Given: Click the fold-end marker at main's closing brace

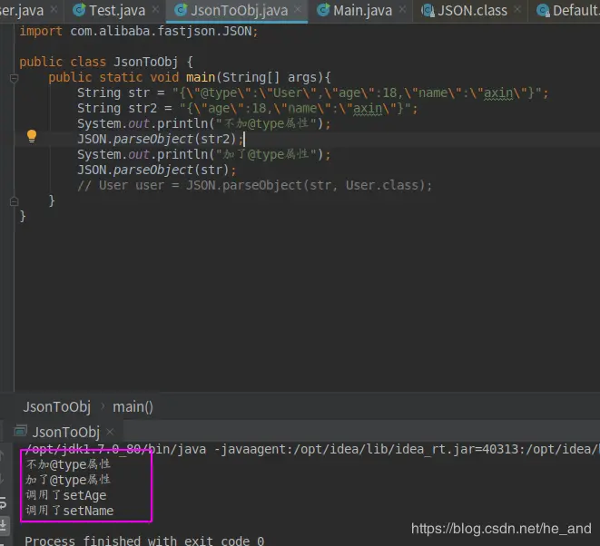Looking at the screenshot, I should pos(15,201).
